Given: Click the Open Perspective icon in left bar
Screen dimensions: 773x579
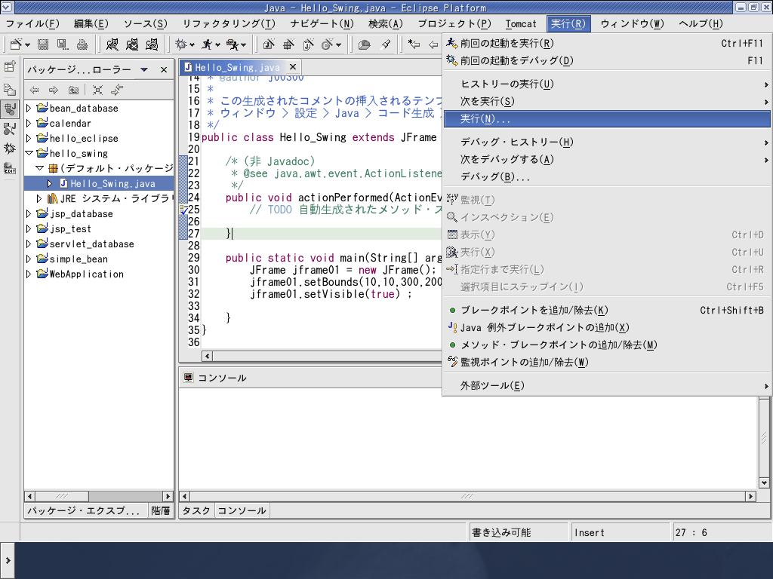Looking at the screenshot, I should tap(10, 66).
